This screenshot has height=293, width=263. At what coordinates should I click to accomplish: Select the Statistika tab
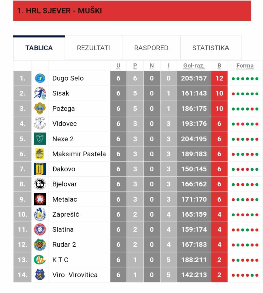(211, 48)
